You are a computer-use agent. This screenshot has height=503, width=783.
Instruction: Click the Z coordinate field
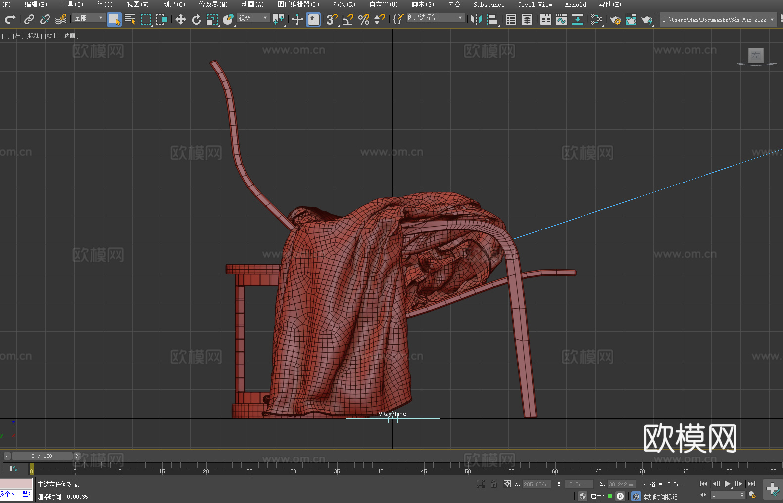(x=621, y=484)
